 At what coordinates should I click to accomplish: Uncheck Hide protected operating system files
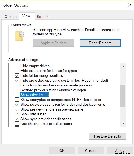17,80
